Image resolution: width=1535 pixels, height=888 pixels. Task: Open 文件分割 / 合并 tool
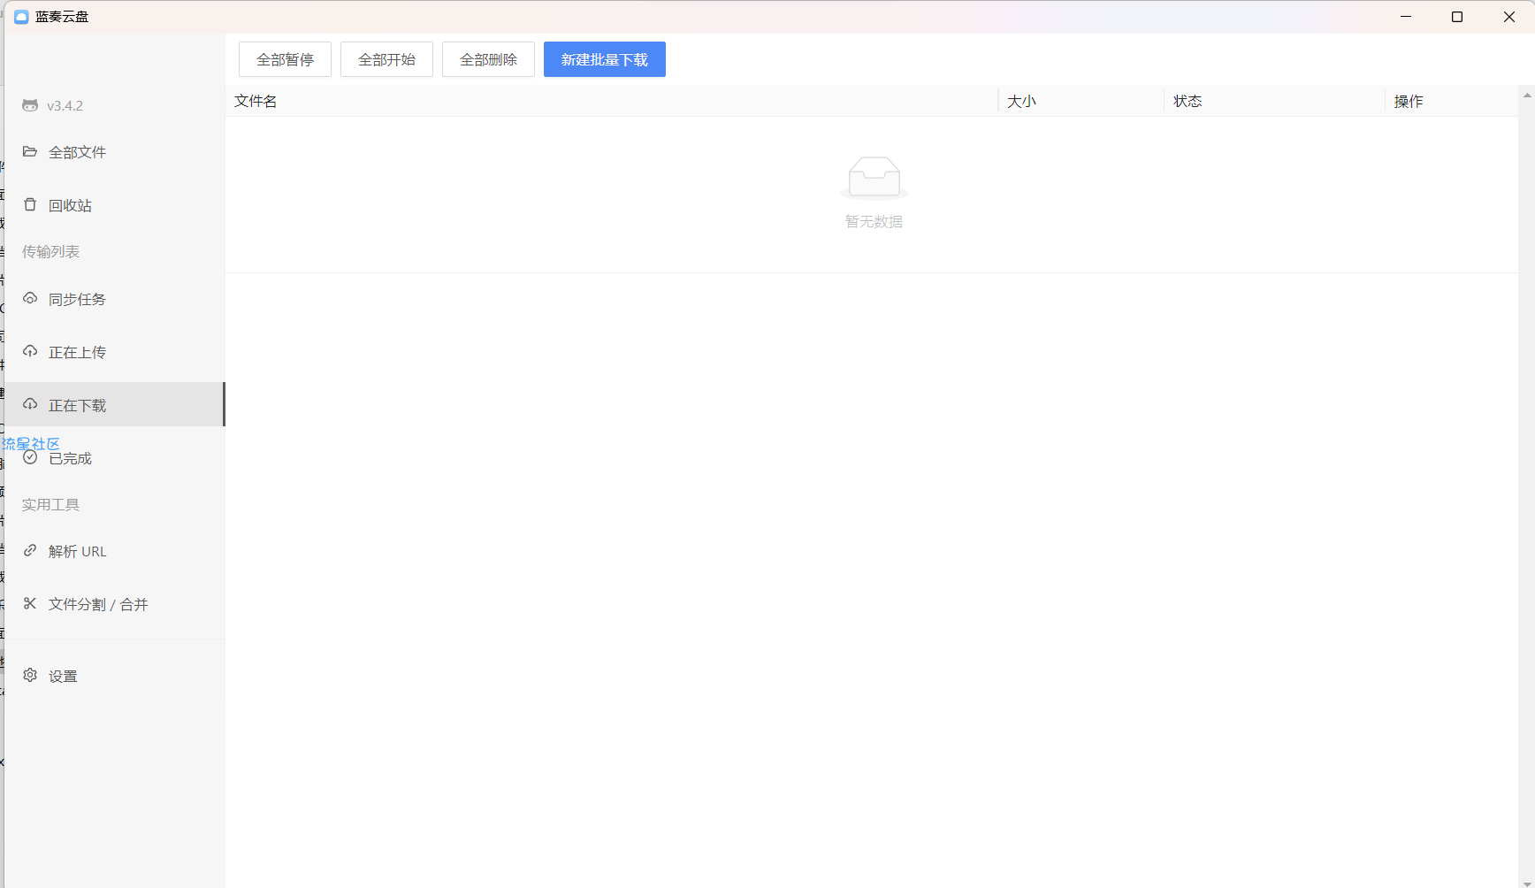pyautogui.click(x=115, y=604)
